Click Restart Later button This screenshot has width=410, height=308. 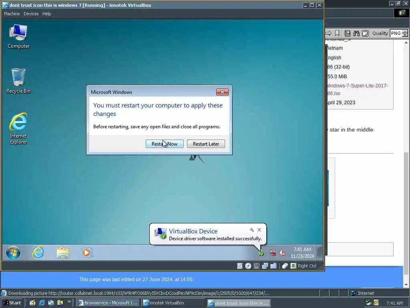coord(206,144)
